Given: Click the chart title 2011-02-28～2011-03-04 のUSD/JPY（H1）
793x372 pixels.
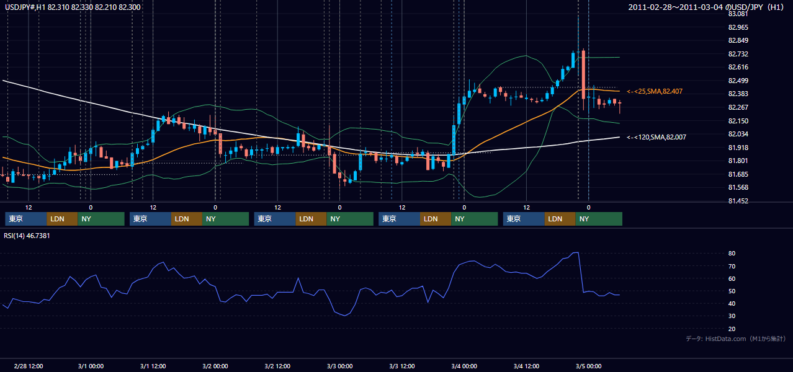Looking at the screenshot, I should coord(707,7).
